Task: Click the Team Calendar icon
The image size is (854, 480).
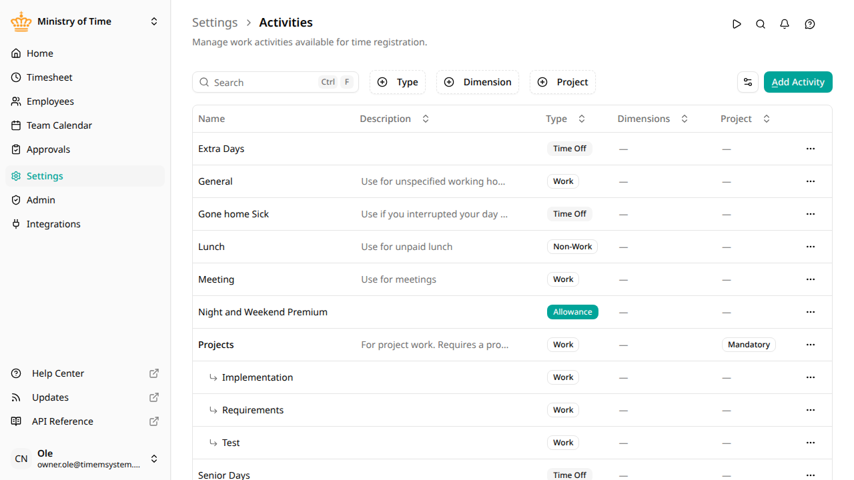Action: point(16,125)
